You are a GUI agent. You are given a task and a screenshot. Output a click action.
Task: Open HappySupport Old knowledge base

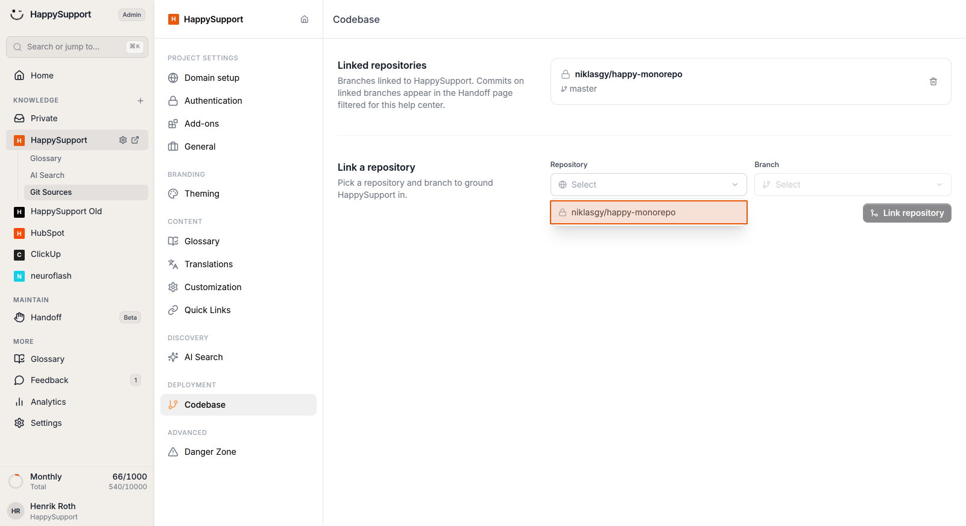click(x=77, y=212)
